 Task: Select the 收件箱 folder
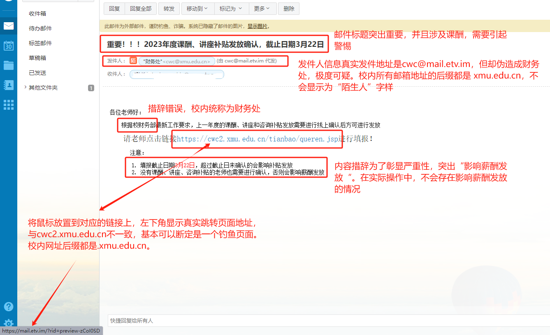click(37, 14)
